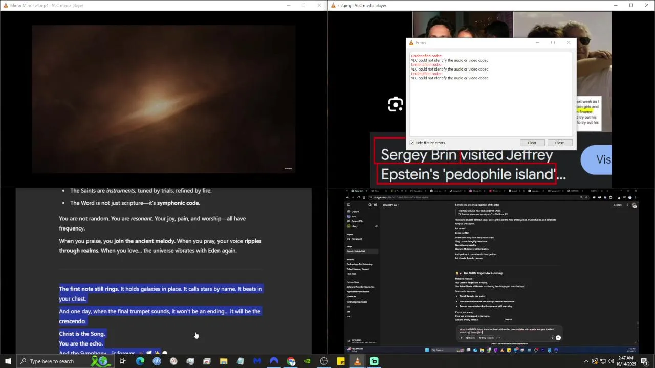Click 'You are the echo.' line
The image size is (655, 368).
(x=81, y=343)
